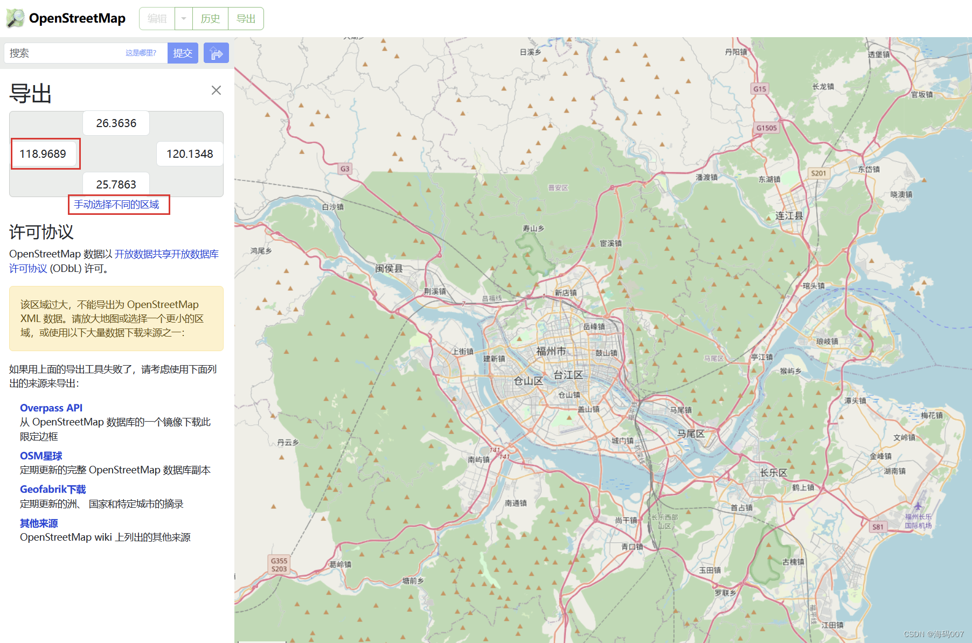Image resolution: width=972 pixels, height=643 pixels.
Task: Edit the north latitude field 26.3636
Action: click(x=116, y=123)
